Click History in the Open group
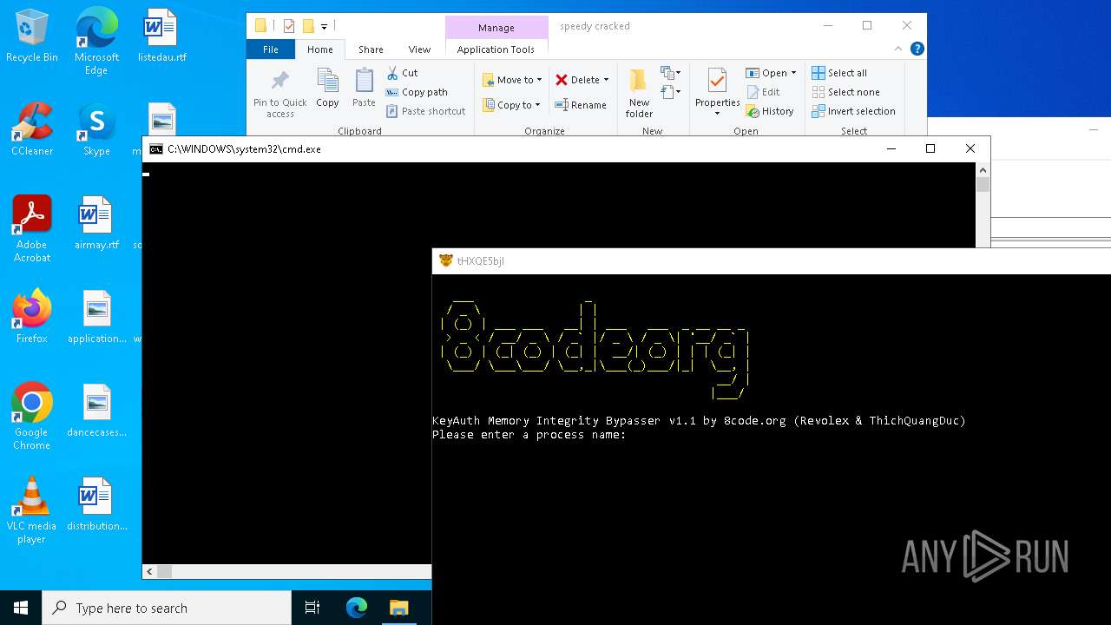This screenshot has height=625, width=1111. [770, 111]
